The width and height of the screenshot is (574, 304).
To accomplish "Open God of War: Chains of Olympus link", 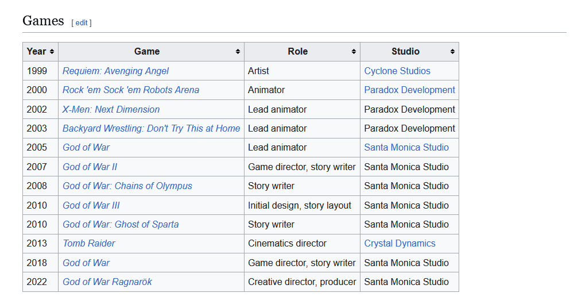I will pos(127,186).
